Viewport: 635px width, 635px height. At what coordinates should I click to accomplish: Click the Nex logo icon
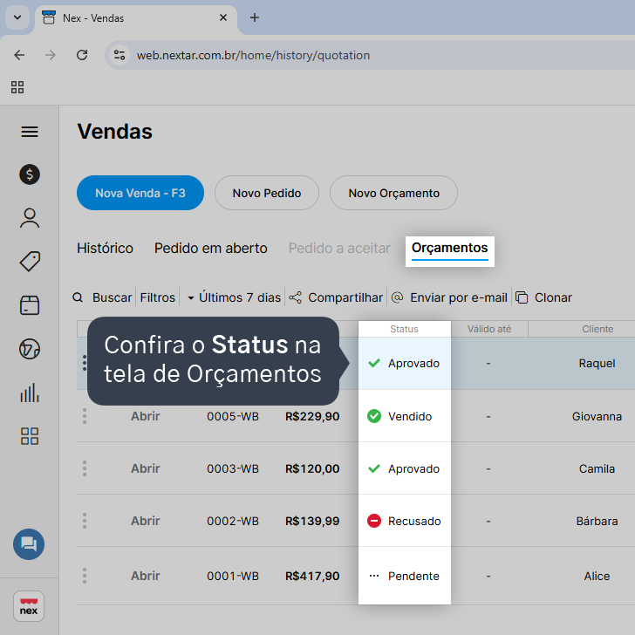coord(29,606)
